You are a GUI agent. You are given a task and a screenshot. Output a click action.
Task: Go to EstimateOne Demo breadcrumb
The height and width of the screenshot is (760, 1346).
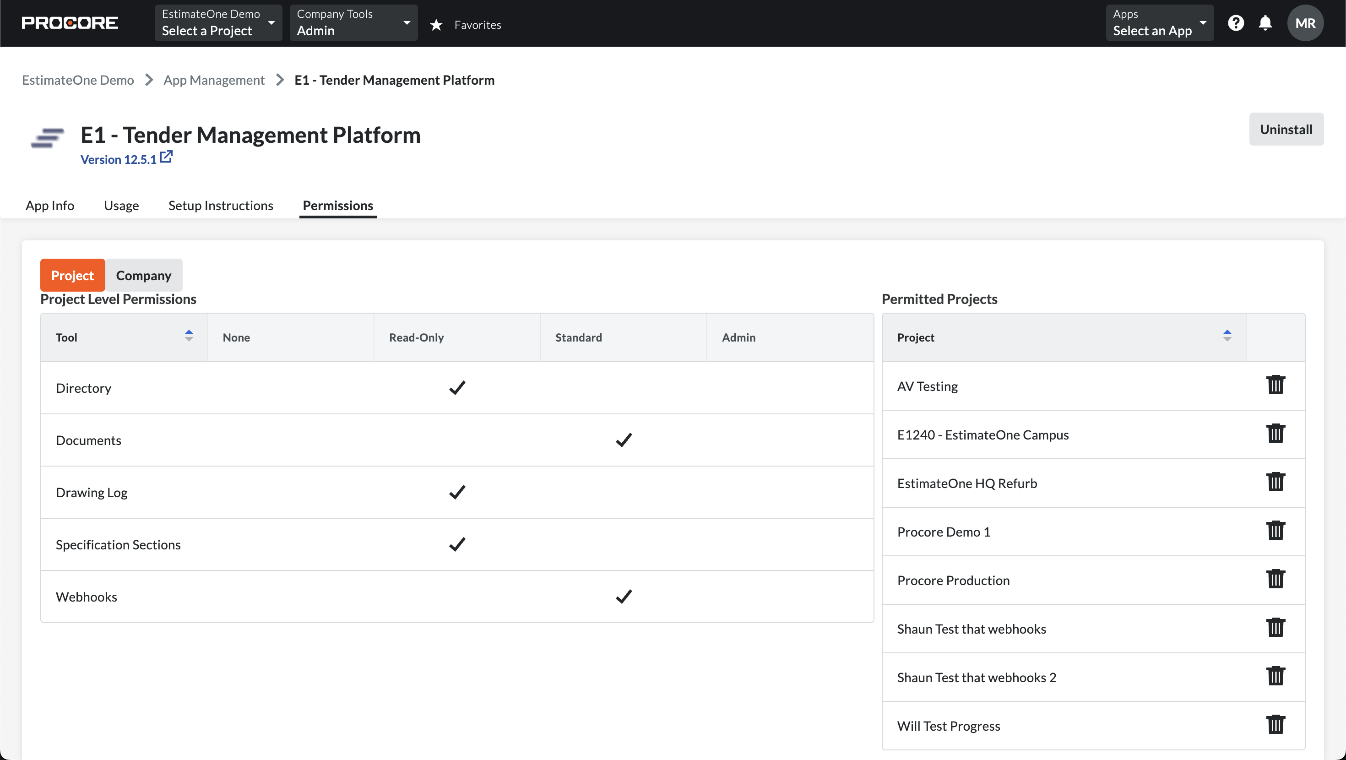78,80
